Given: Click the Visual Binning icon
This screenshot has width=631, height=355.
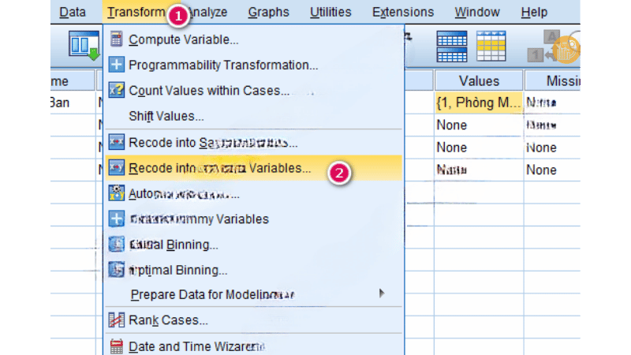Looking at the screenshot, I should click(x=117, y=245).
